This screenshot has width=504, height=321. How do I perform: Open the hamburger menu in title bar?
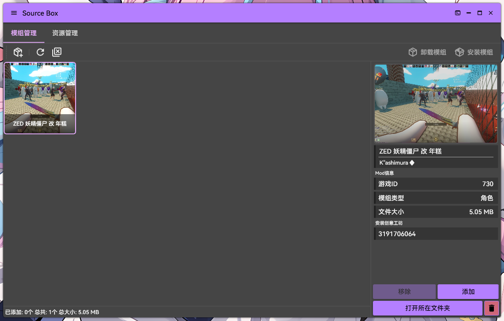(x=14, y=13)
